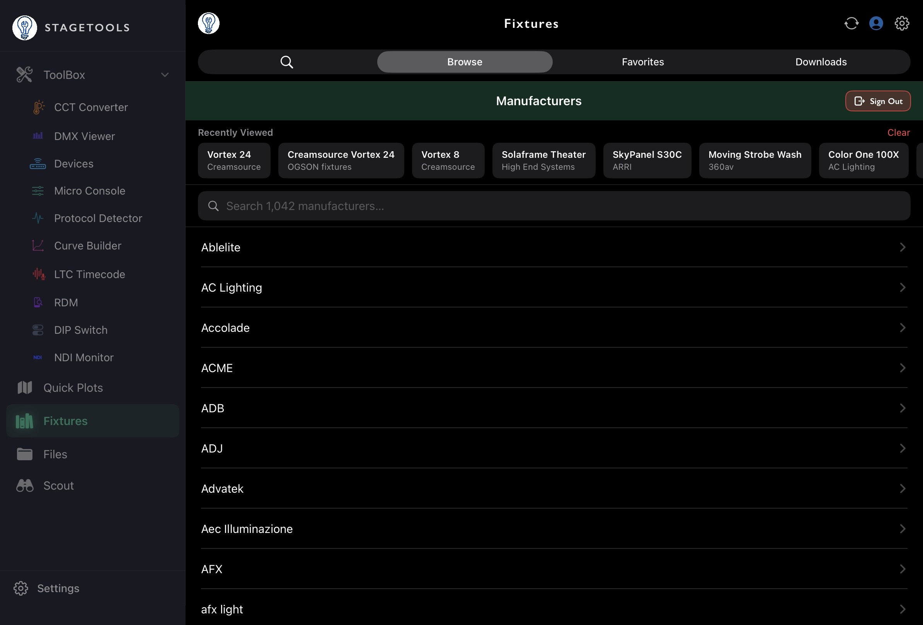Expand the ADJ row chevron
Image resolution: width=923 pixels, height=625 pixels.
[903, 448]
